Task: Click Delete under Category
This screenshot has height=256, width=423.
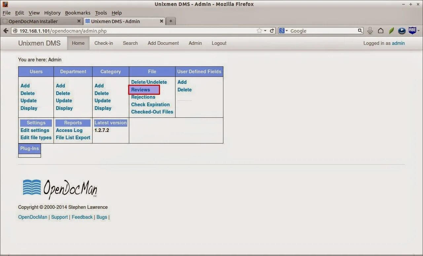Action: click(x=101, y=93)
